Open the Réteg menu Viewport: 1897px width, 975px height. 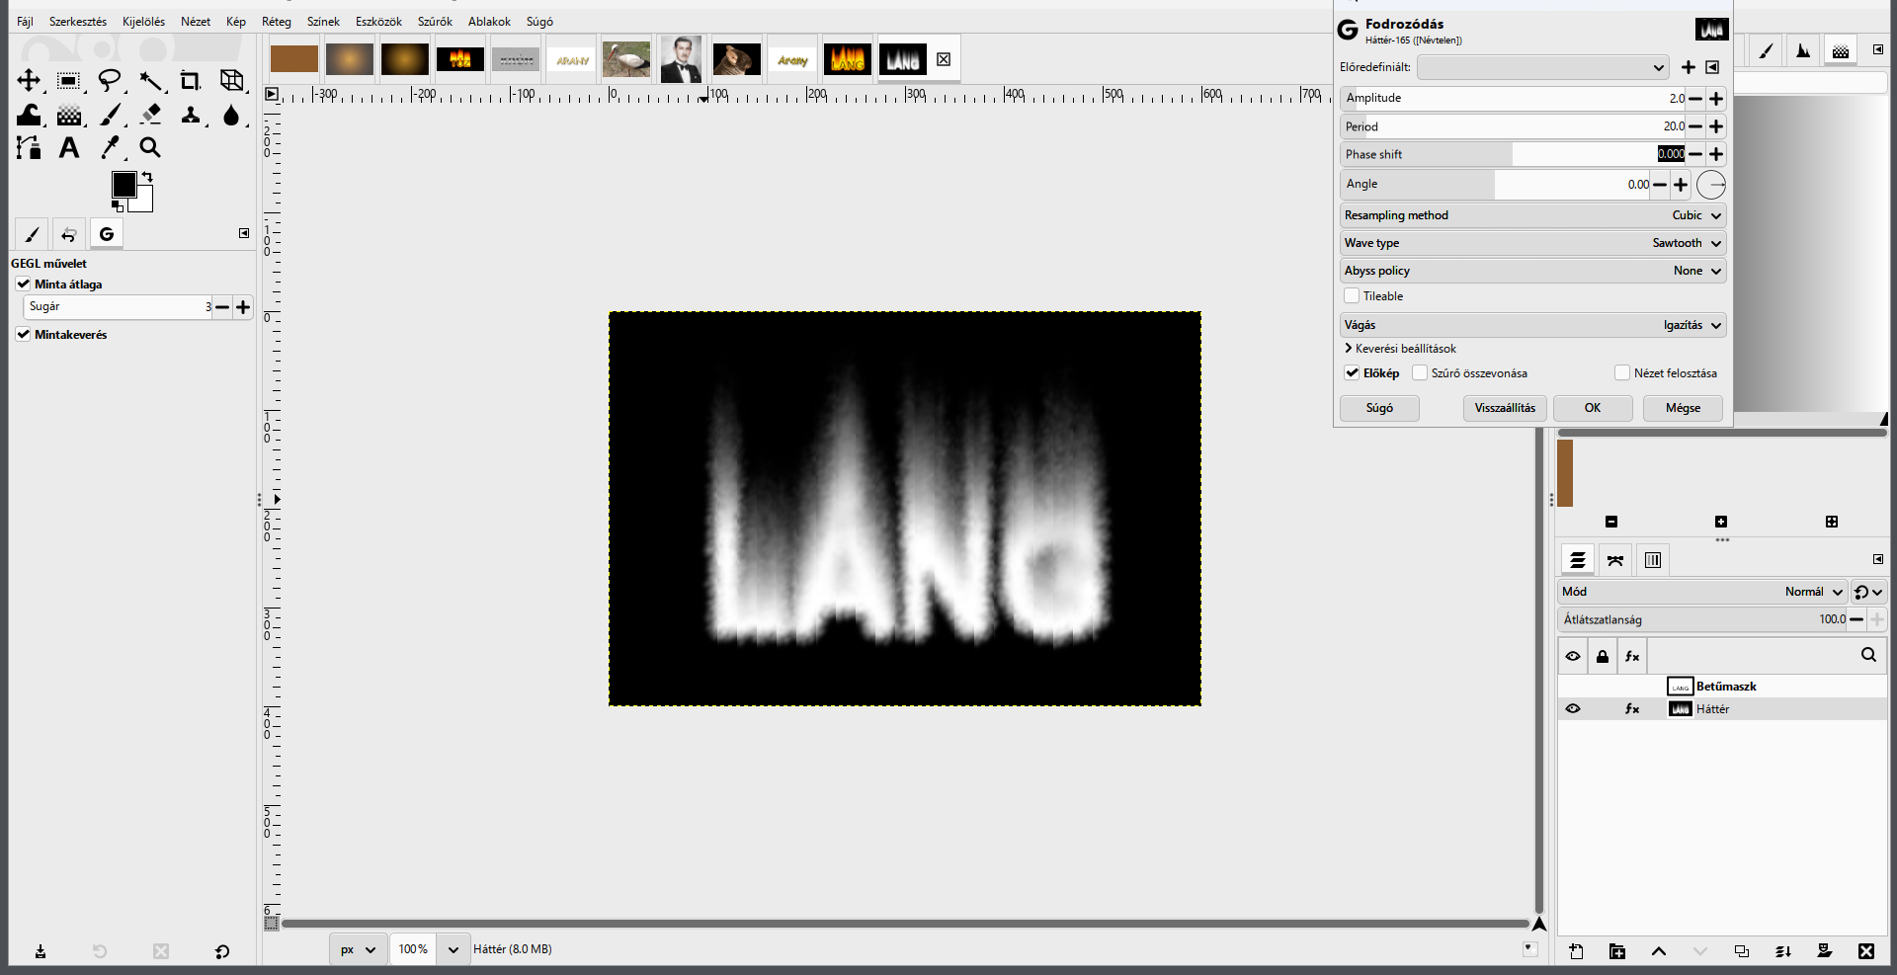click(x=277, y=22)
